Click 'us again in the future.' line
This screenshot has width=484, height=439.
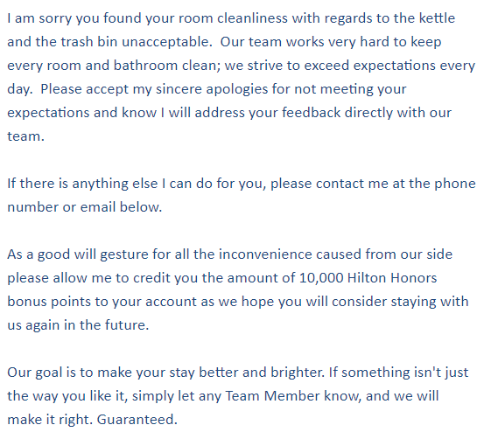pos(78,325)
